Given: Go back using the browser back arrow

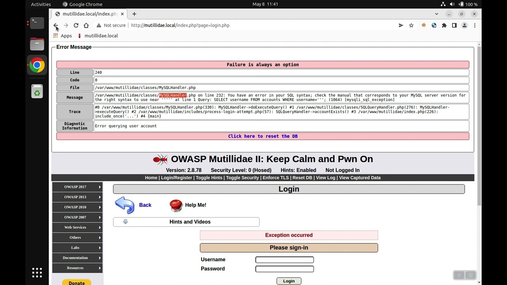Looking at the screenshot, I should point(56,25).
